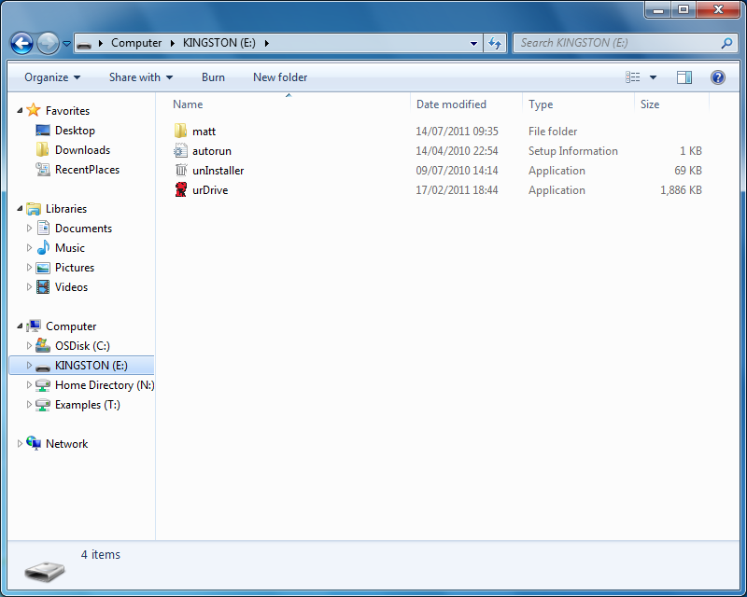The width and height of the screenshot is (747, 597).
Task: Click the Pictures library icon
Action: pyautogui.click(x=43, y=268)
